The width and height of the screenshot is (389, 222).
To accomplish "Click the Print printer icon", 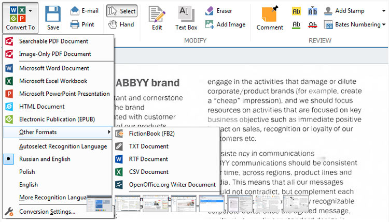I will pyautogui.click(x=75, y=24).
